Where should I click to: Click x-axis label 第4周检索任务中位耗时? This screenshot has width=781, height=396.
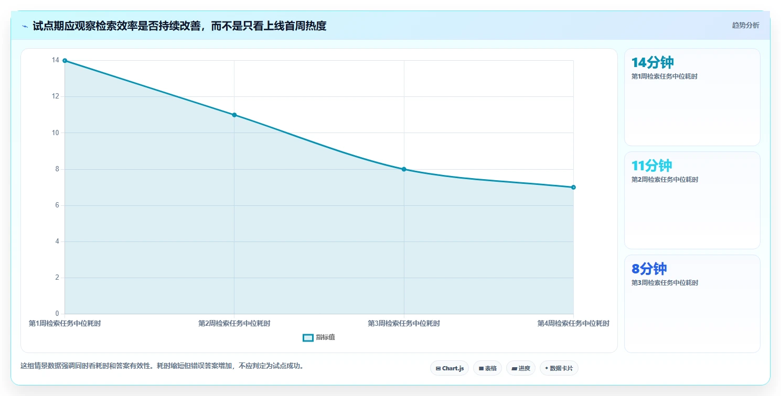coord(573,324)
